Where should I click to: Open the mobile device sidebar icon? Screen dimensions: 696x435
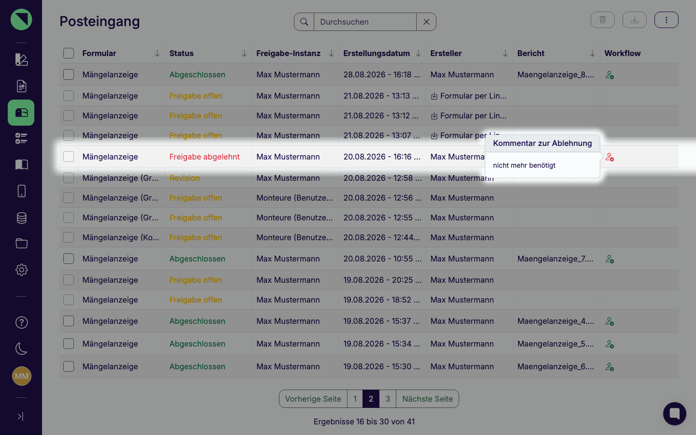pos(21,191)
